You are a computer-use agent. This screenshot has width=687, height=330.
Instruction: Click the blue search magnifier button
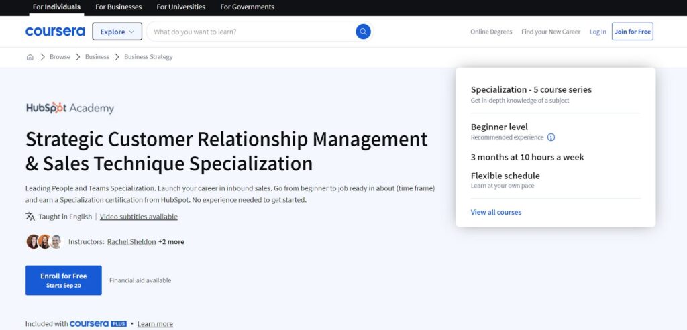point(363,32)
